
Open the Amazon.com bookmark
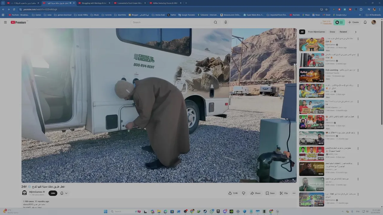[230, 15]
